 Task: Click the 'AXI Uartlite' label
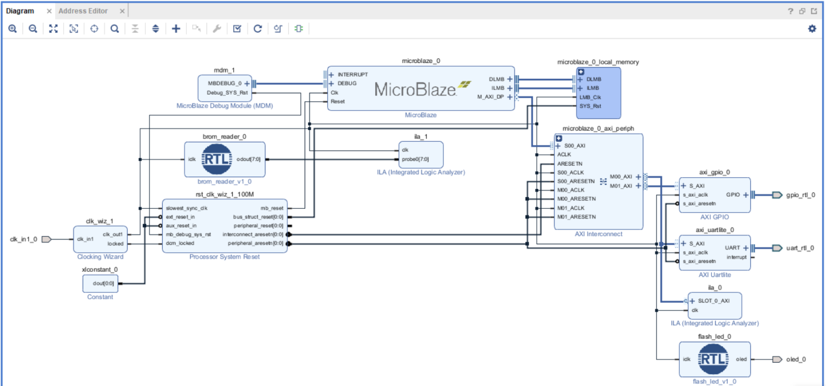(715, 275)
